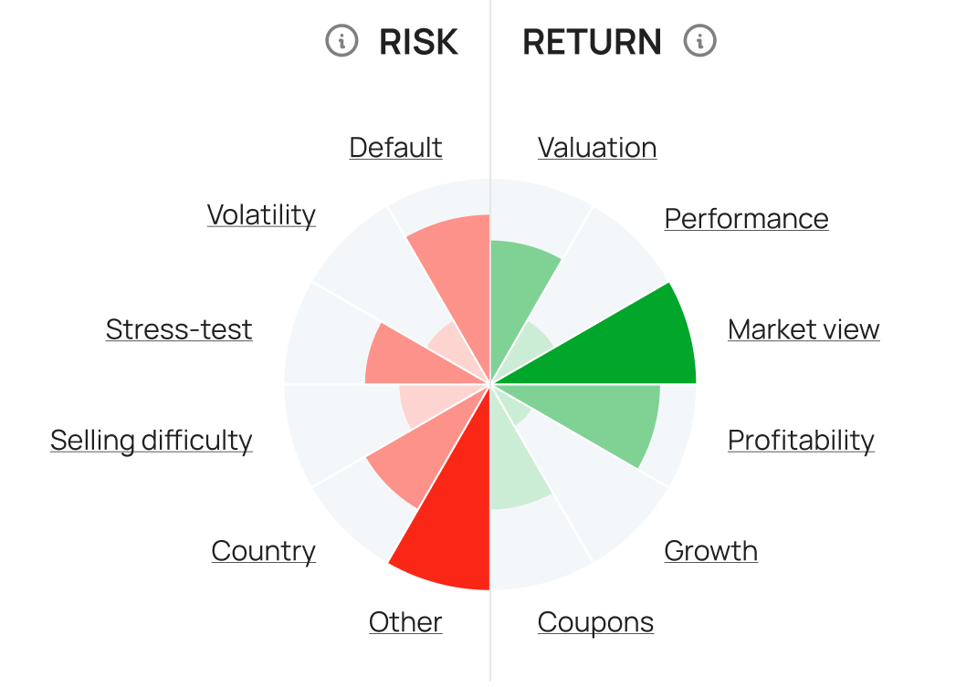
Task: Open the Volatility risk link
Action: pyautogui.click(x=261, y=215)
